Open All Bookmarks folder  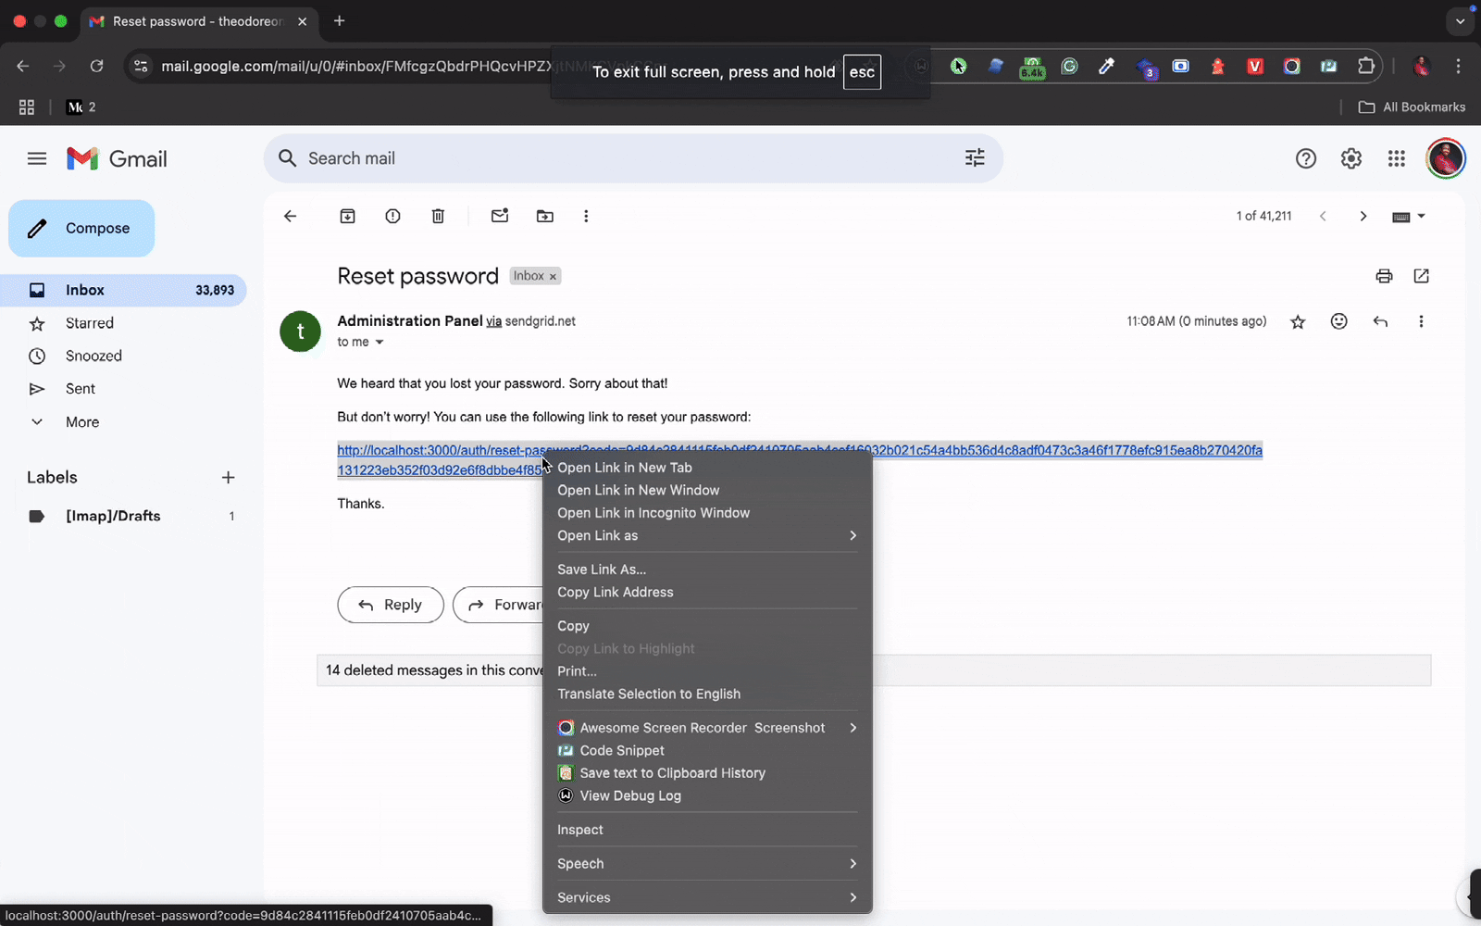pos(1412,107)
